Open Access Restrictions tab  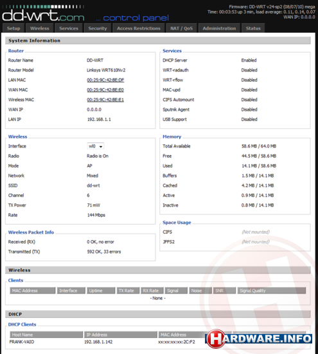pos(139,28)
